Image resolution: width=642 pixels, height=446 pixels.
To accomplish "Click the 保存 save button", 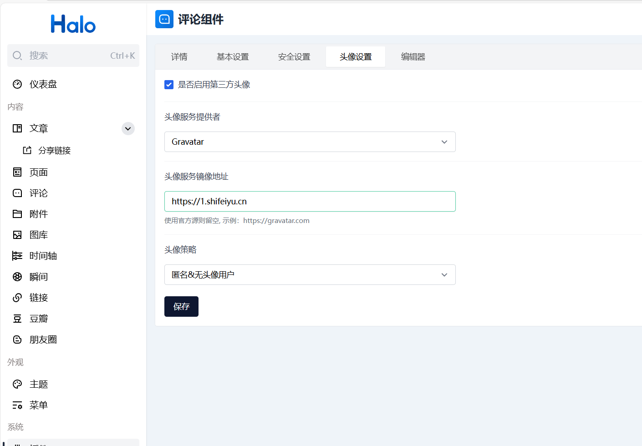I will tap(181, 307).
